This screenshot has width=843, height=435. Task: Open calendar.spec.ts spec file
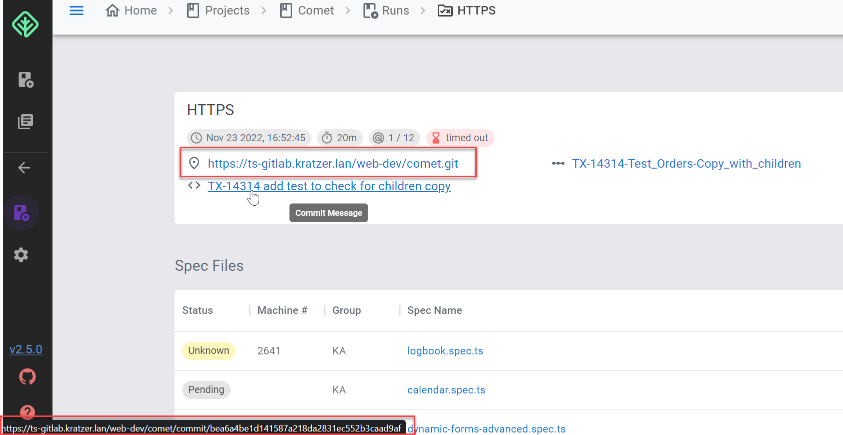click(446, 390)
